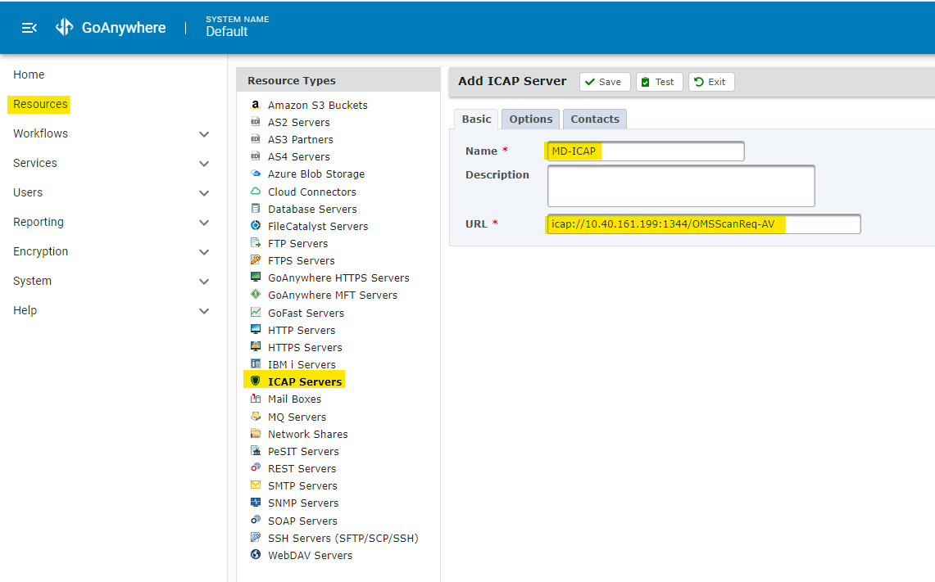Screen dimensions: 935x582
Task: Expand the Help menu chevron
Action: click(204, 311)
